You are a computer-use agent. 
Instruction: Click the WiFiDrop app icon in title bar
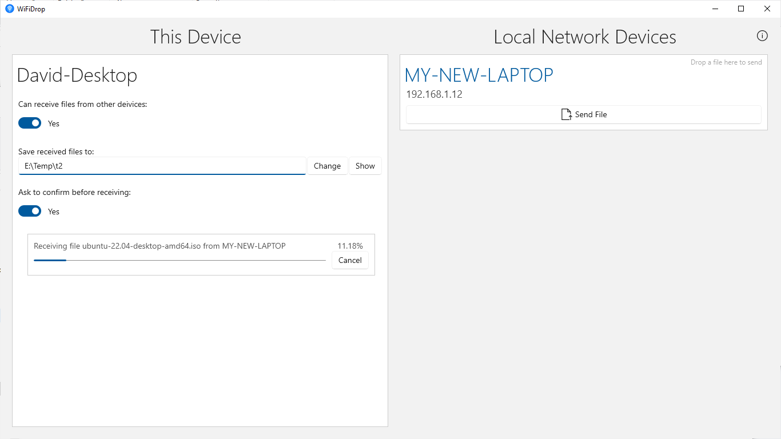click(x=9, y=9)
